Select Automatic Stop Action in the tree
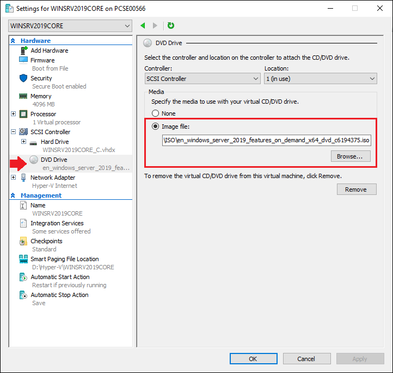Screen dimensions: 393x373 point(59,295)
